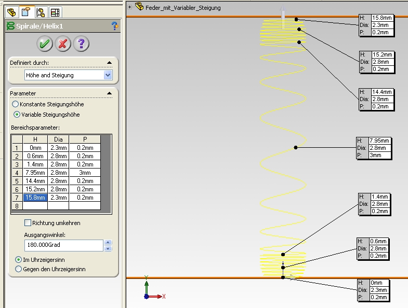The width and height of the screenshot is (408, 308).
Task: Switch to the FeatureManager design tree tab
Action: pos(10,12)
